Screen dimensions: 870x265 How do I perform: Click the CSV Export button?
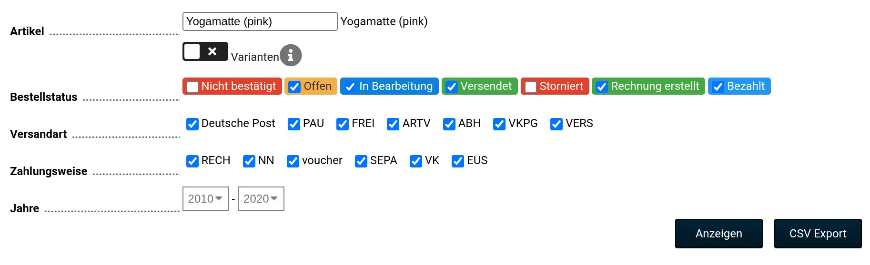pos(818,234)
